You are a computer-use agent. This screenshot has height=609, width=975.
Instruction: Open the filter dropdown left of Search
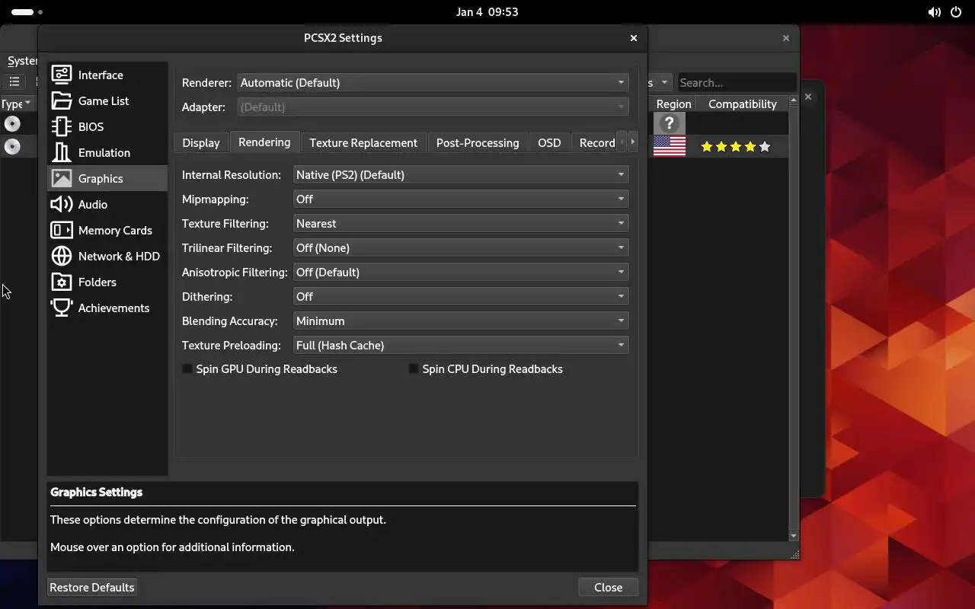click(x=660, y=82)
